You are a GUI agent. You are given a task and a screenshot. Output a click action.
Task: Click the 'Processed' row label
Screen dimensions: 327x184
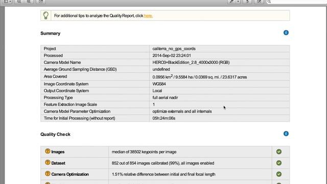tap(53, 56)
